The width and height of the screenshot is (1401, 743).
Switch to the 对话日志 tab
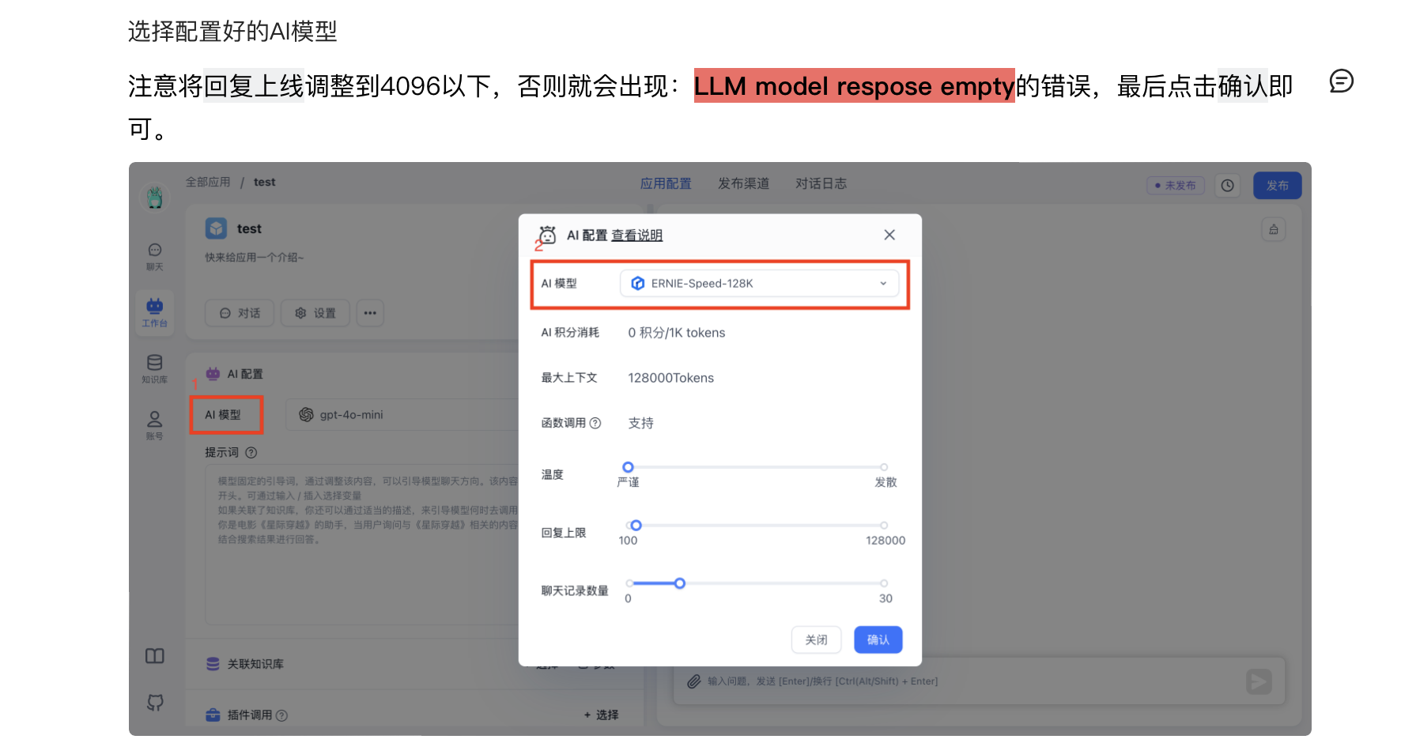tap(821, 183)
